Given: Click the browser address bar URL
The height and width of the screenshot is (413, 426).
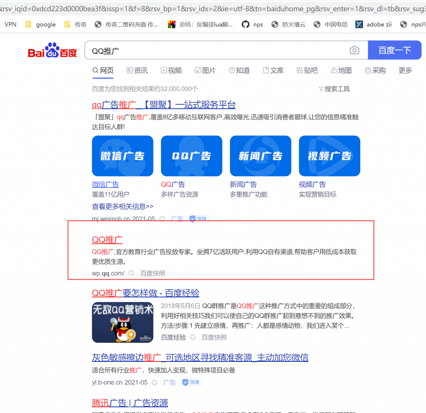Looking at the screenshot, I should (x=213, y=9).
